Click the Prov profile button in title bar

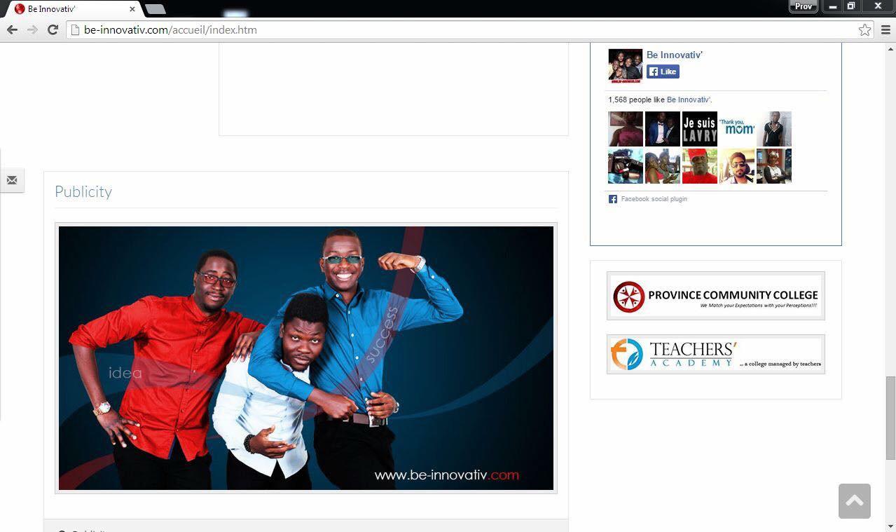804,6
